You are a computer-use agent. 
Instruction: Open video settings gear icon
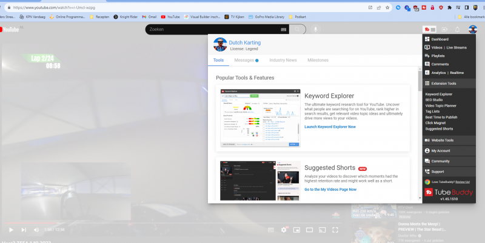click(284, 230)
